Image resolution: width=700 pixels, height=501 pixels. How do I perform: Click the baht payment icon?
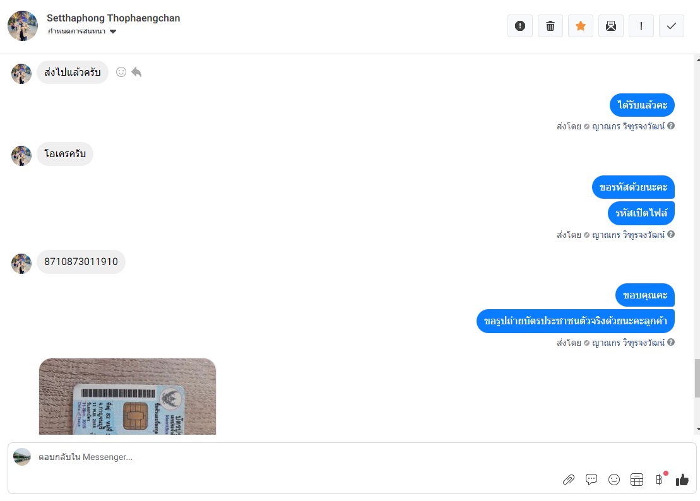click(x=660, y=480)
